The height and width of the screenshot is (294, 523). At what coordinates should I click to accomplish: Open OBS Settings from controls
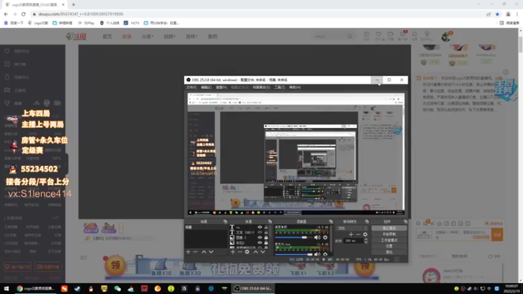coord(389,246)
